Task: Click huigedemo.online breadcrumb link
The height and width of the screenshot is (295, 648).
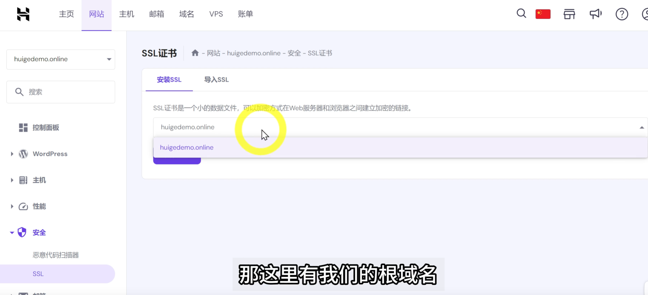Action: (x=254, y=53)
